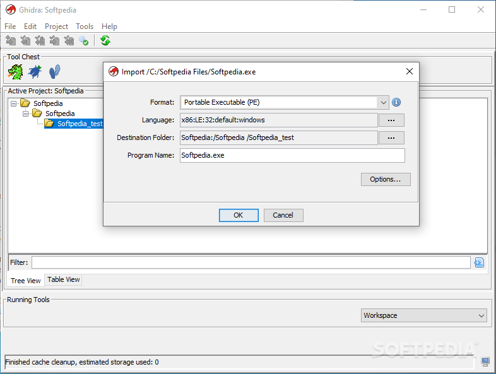
Task: Click OK to import the file
Action: [239, 215]
